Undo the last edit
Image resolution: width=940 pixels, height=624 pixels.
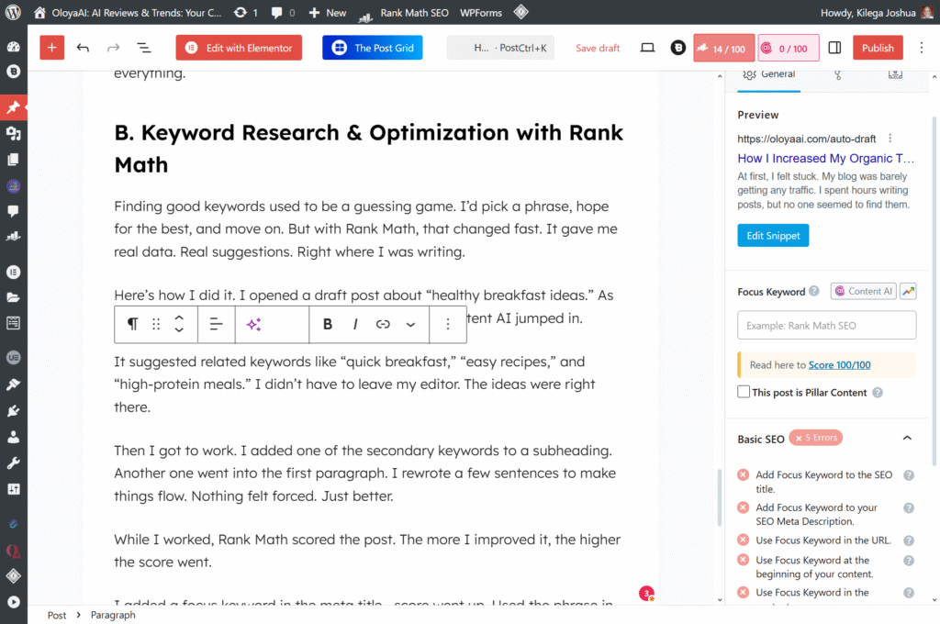click(83, 48)
